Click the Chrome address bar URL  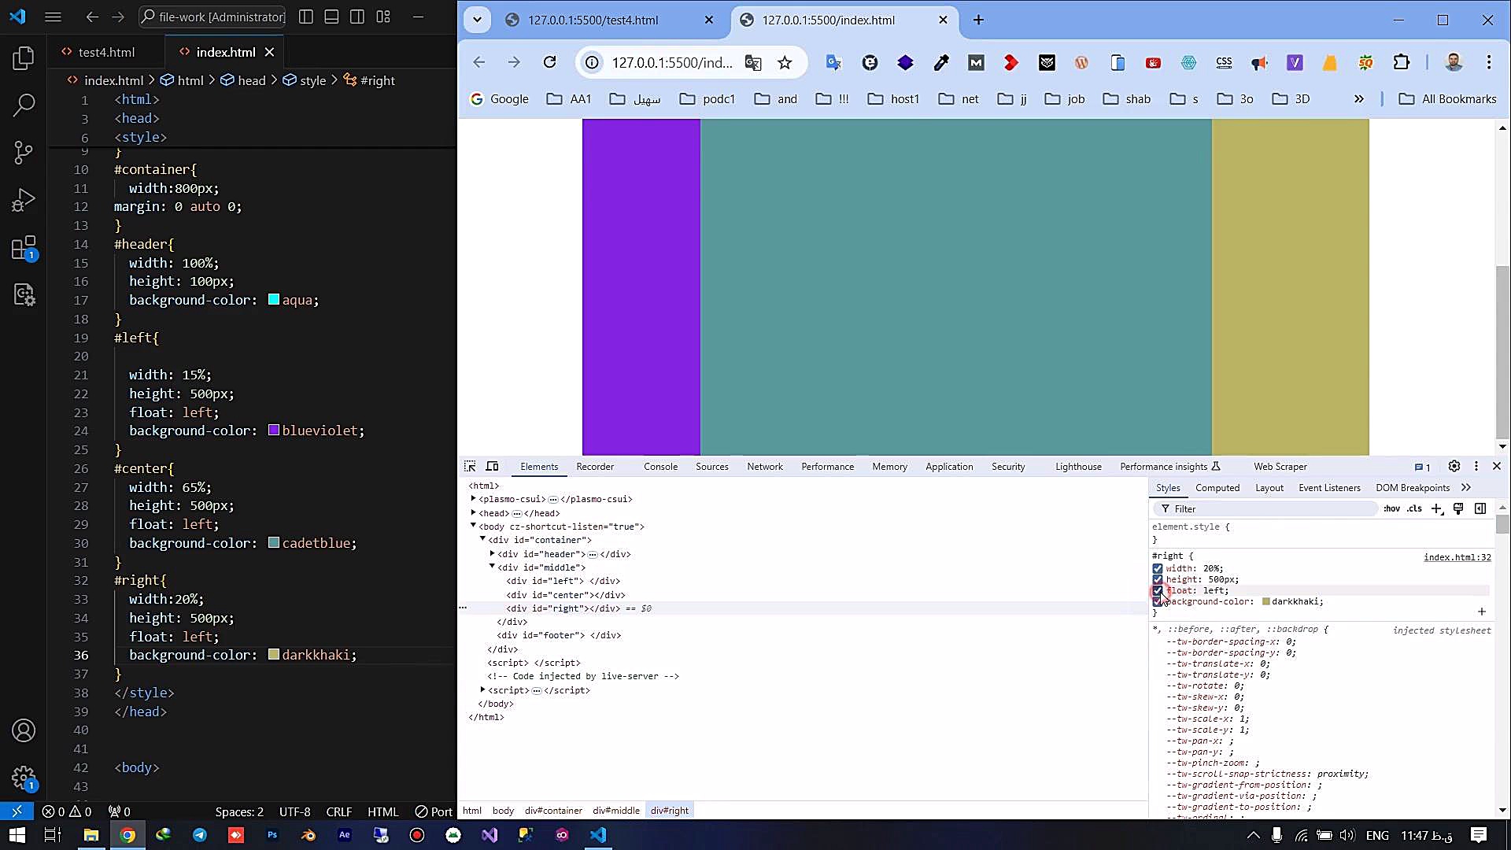click(x=672, y=62)
